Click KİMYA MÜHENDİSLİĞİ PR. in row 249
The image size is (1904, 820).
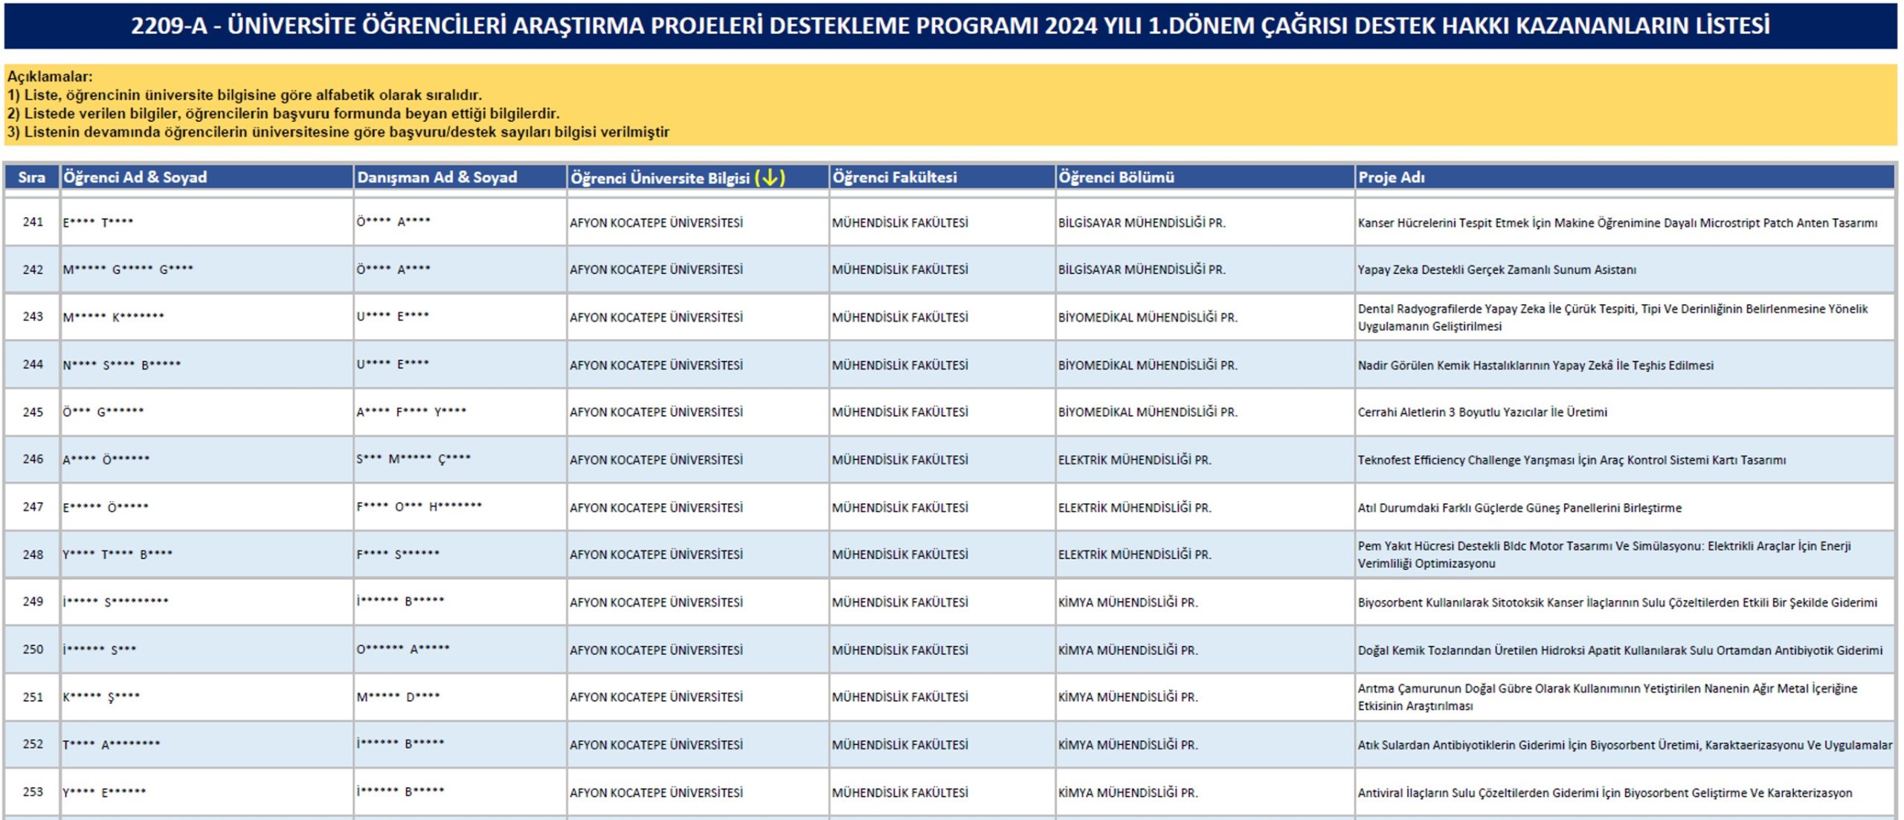(1128, 602)
